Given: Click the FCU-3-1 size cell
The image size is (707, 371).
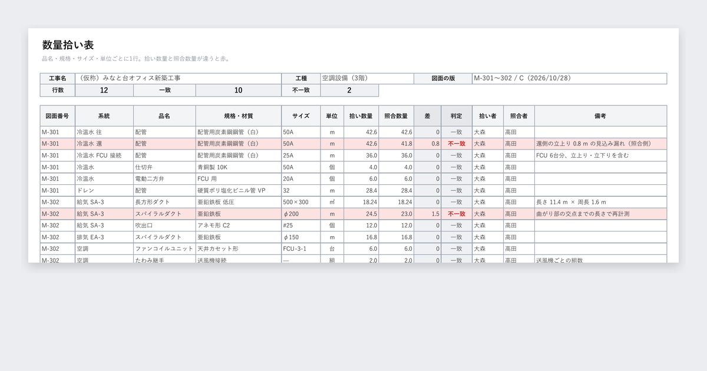Looking at the screenshot, I should (x=301, y=249).
